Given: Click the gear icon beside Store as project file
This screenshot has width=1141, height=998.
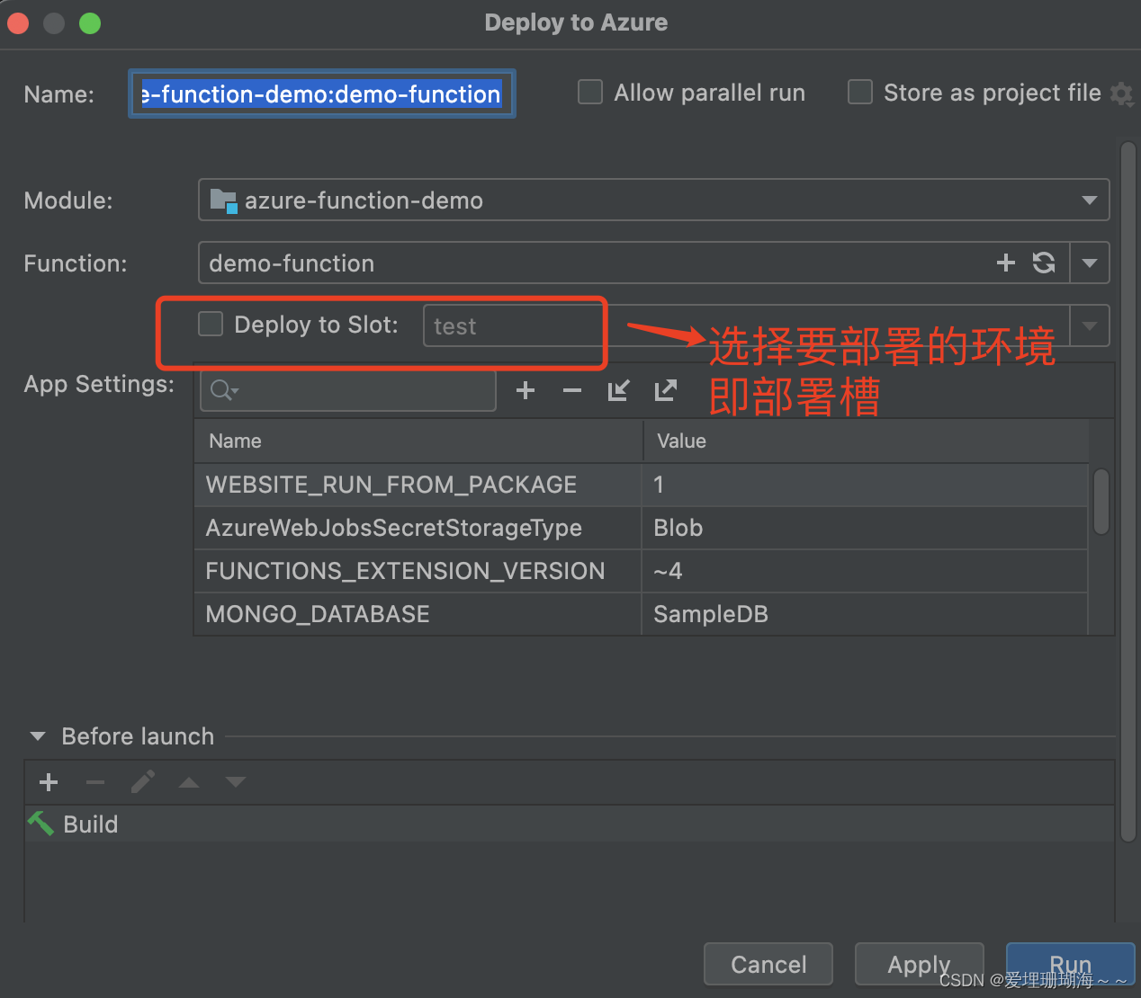Looking at the screenshot, I should pyautogui.click(x=1121, y=94).
